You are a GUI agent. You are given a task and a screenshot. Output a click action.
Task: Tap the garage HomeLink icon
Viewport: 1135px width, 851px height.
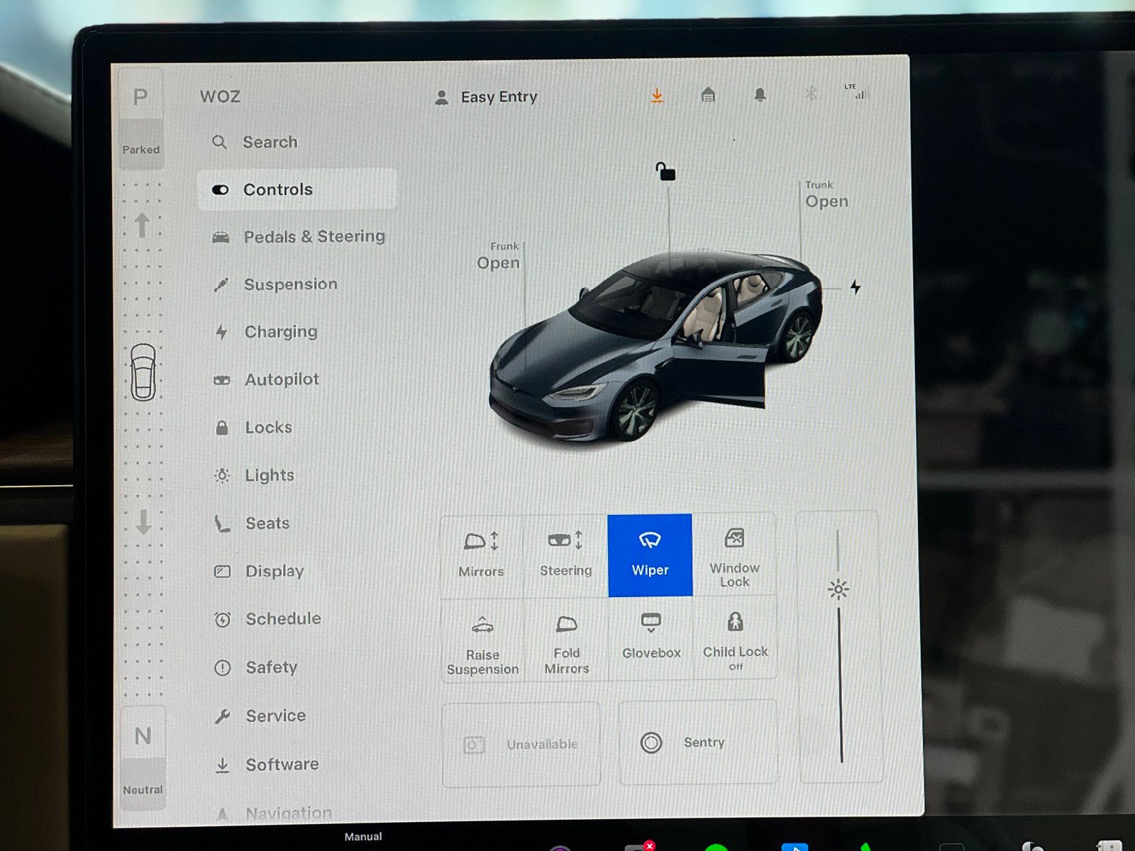708,95
